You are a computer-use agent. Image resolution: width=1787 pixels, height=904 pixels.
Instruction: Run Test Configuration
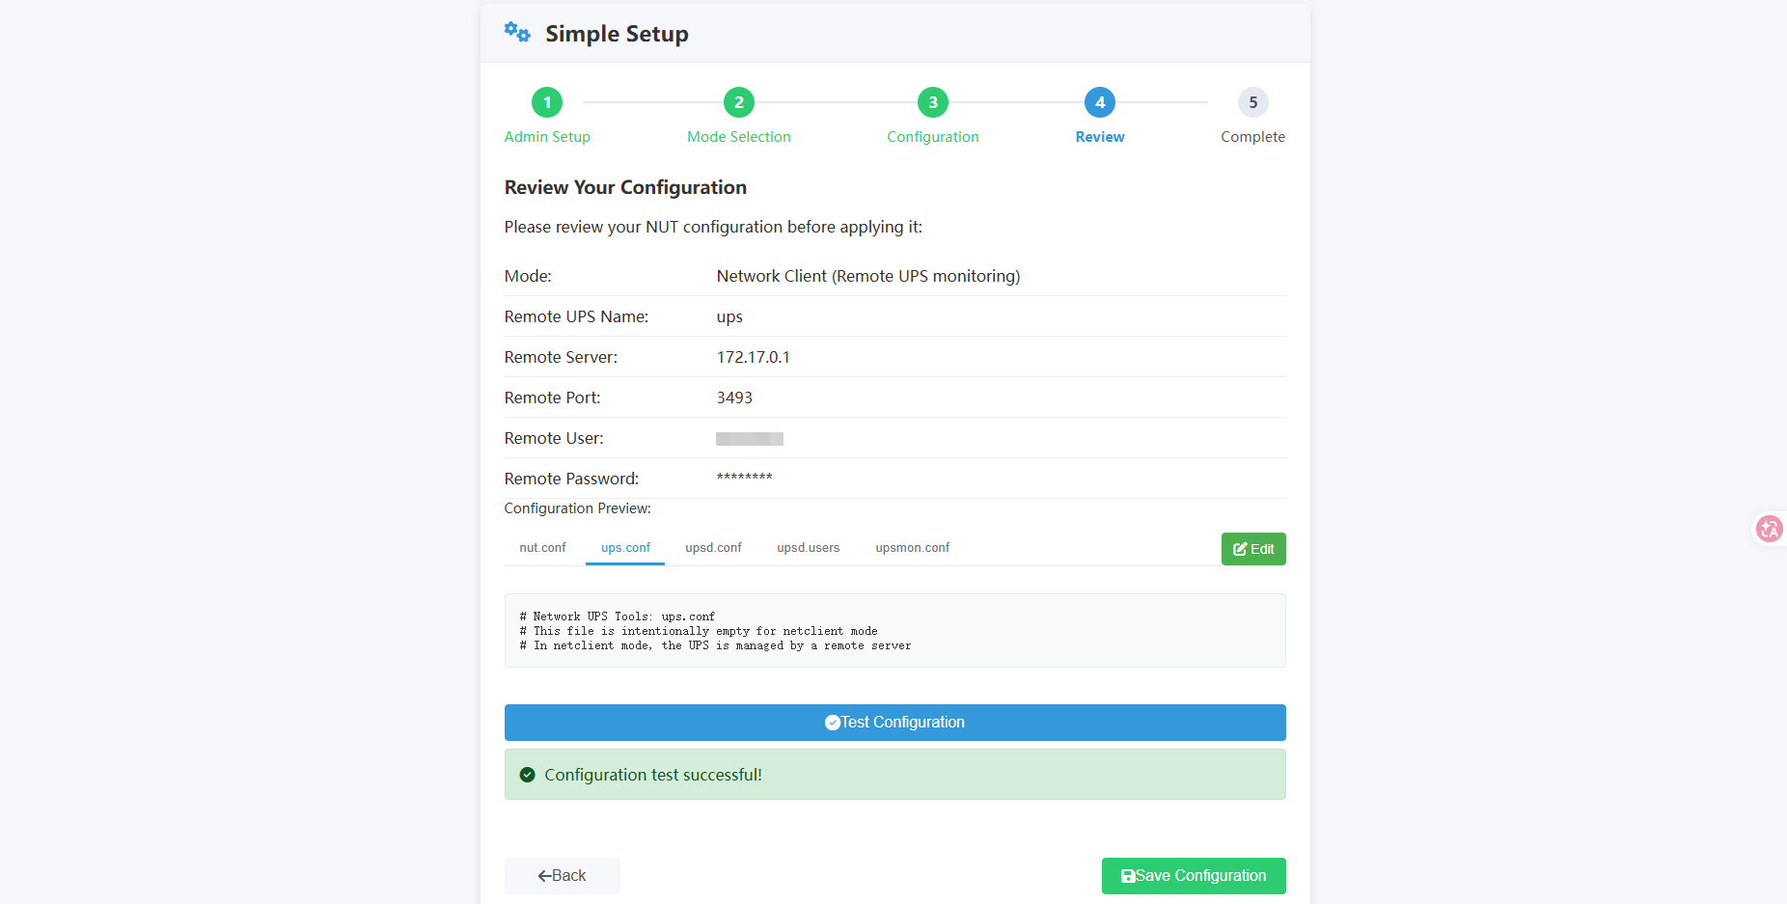[894, 723]
